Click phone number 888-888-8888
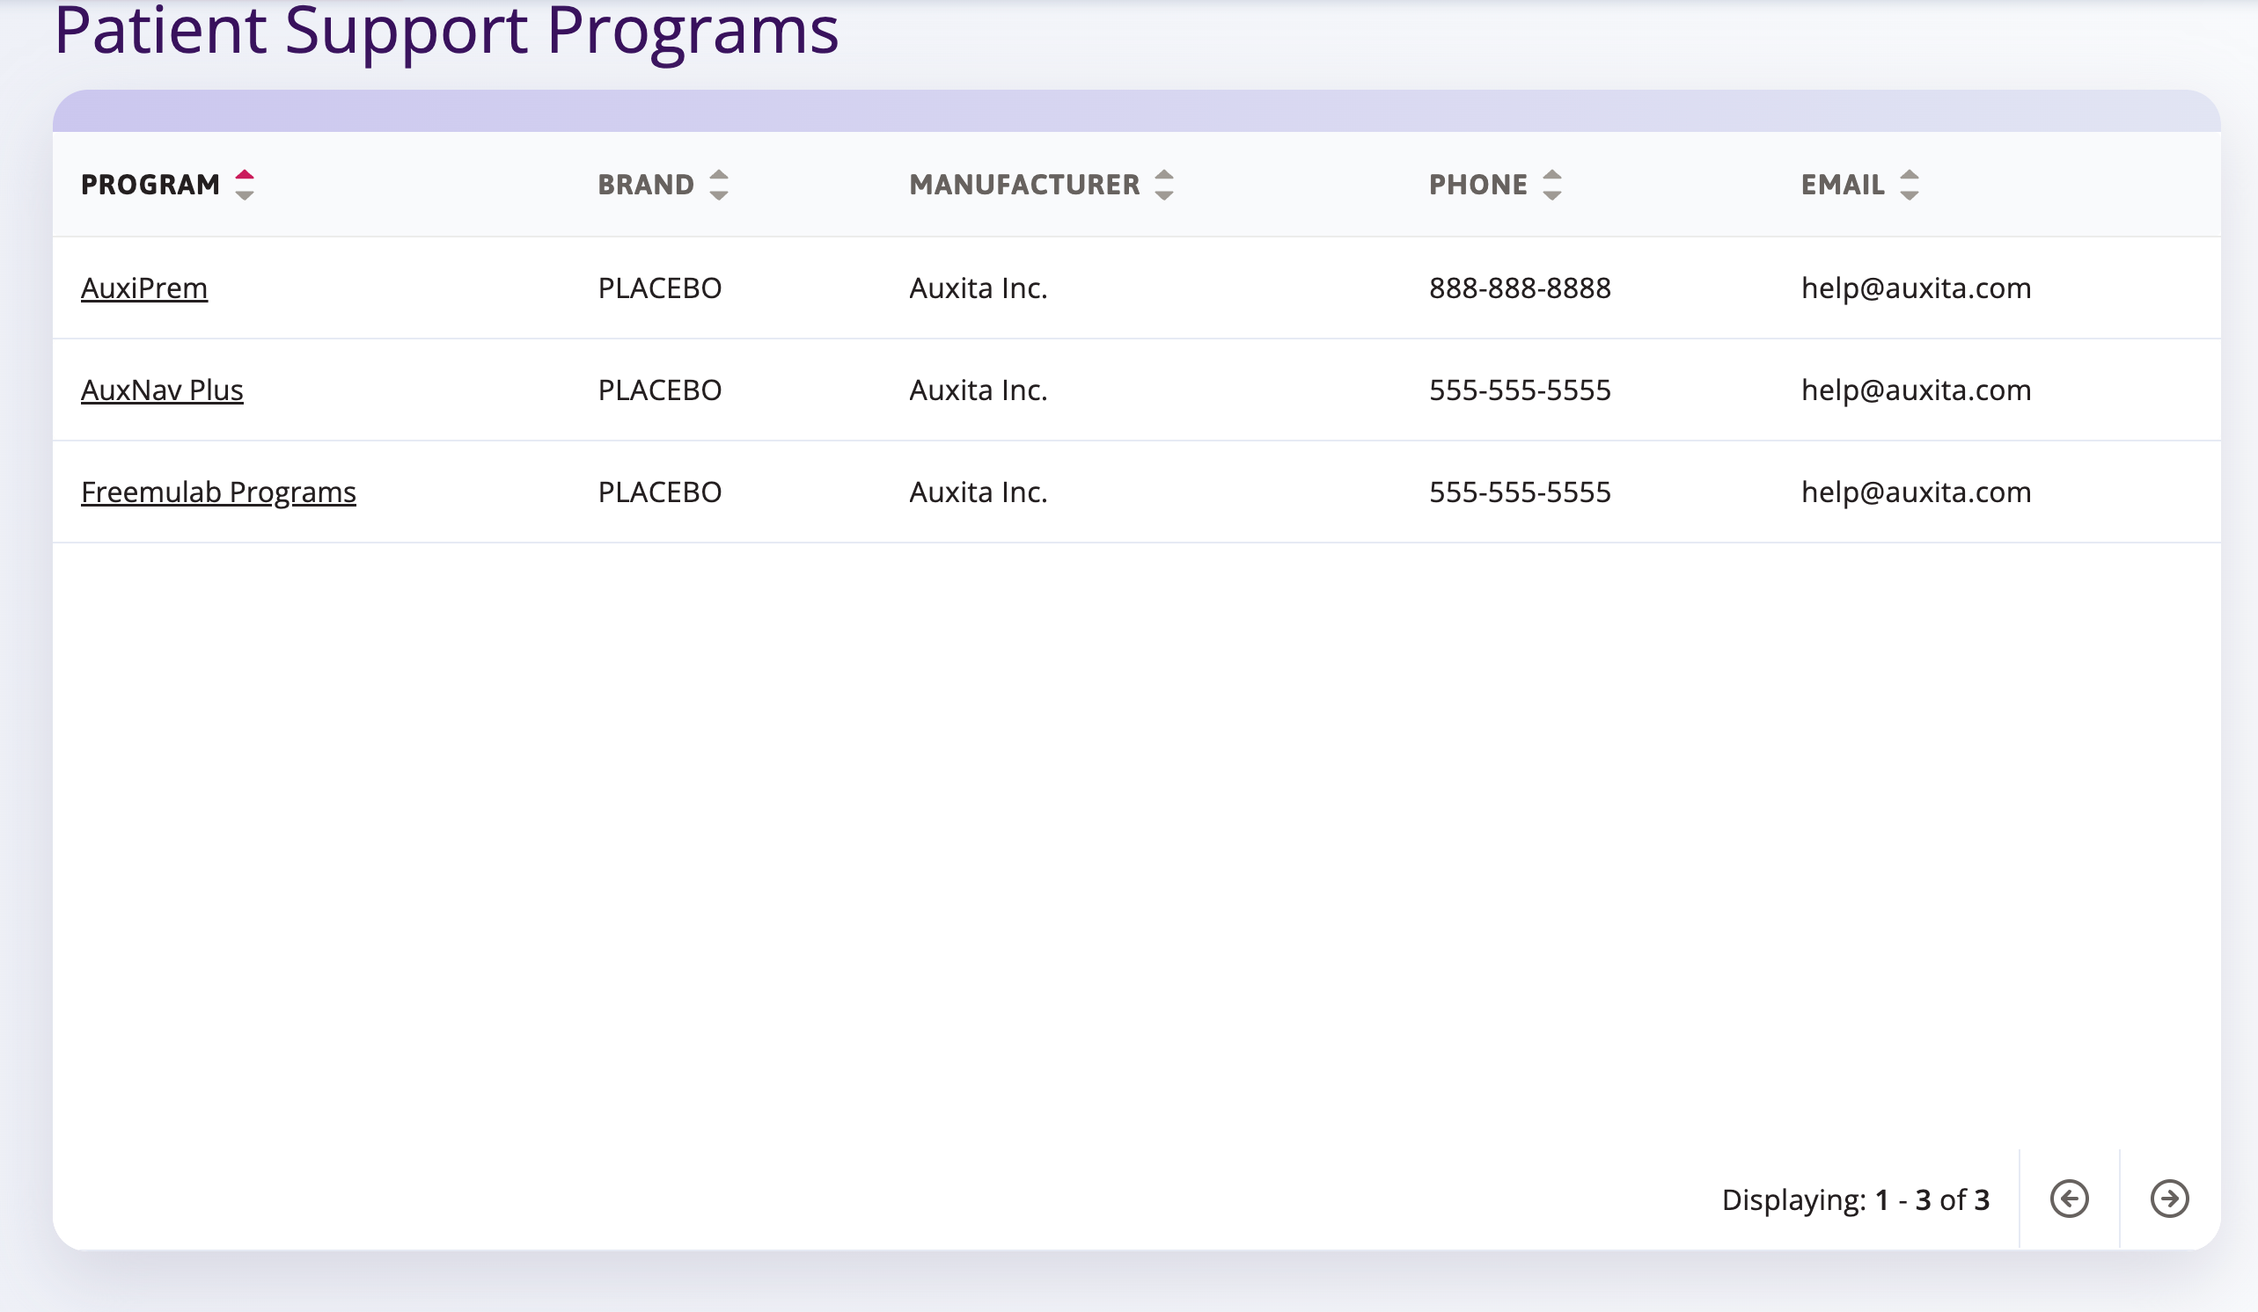 pos(1520,288)
